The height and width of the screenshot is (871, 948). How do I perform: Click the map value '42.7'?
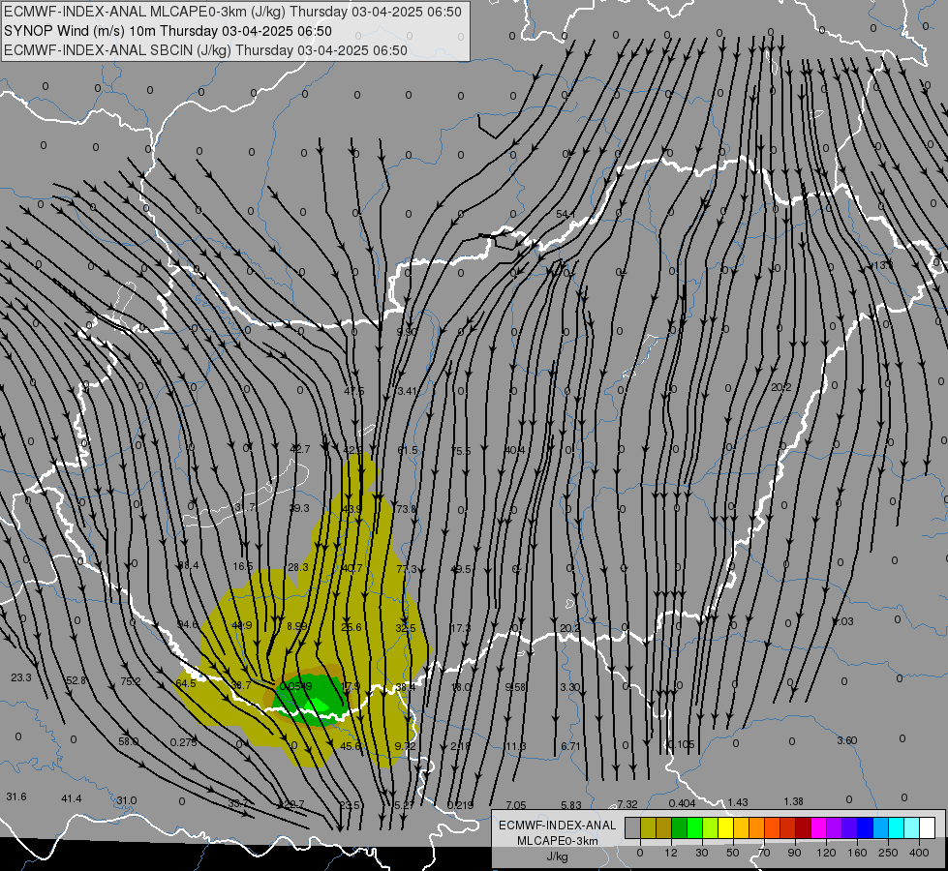coord(300,448)
